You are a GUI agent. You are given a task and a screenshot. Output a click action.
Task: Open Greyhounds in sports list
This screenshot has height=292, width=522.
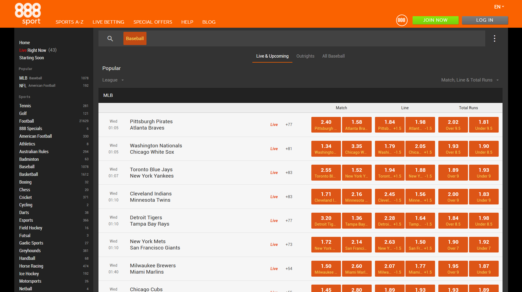click(x=54, y=251)
